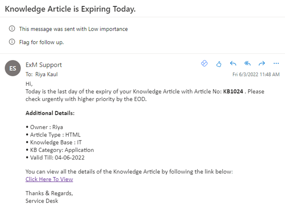Click the Flag for follow up message
The image size is (285, 206).
(42, 42)
